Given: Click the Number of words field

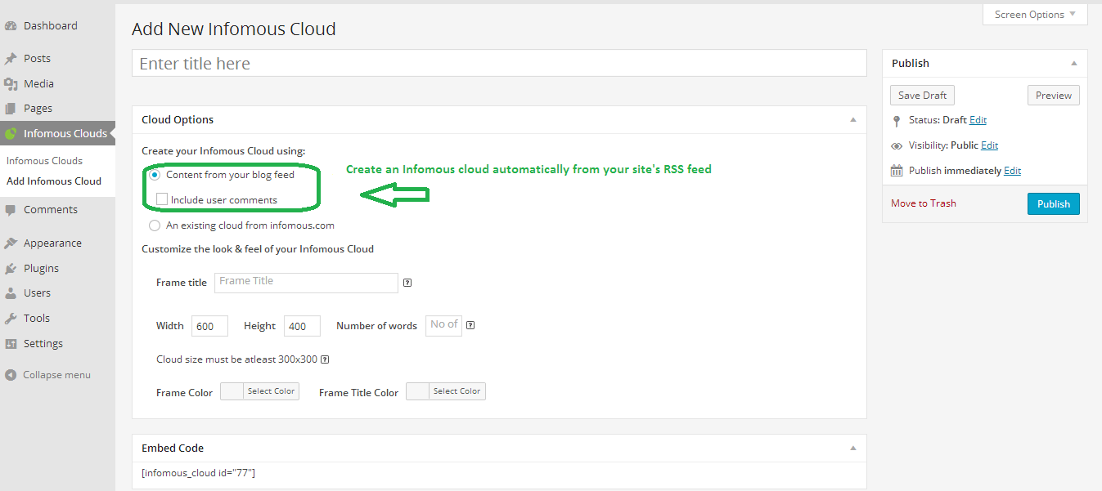Looking at the screenshot, I should [443, 326].
